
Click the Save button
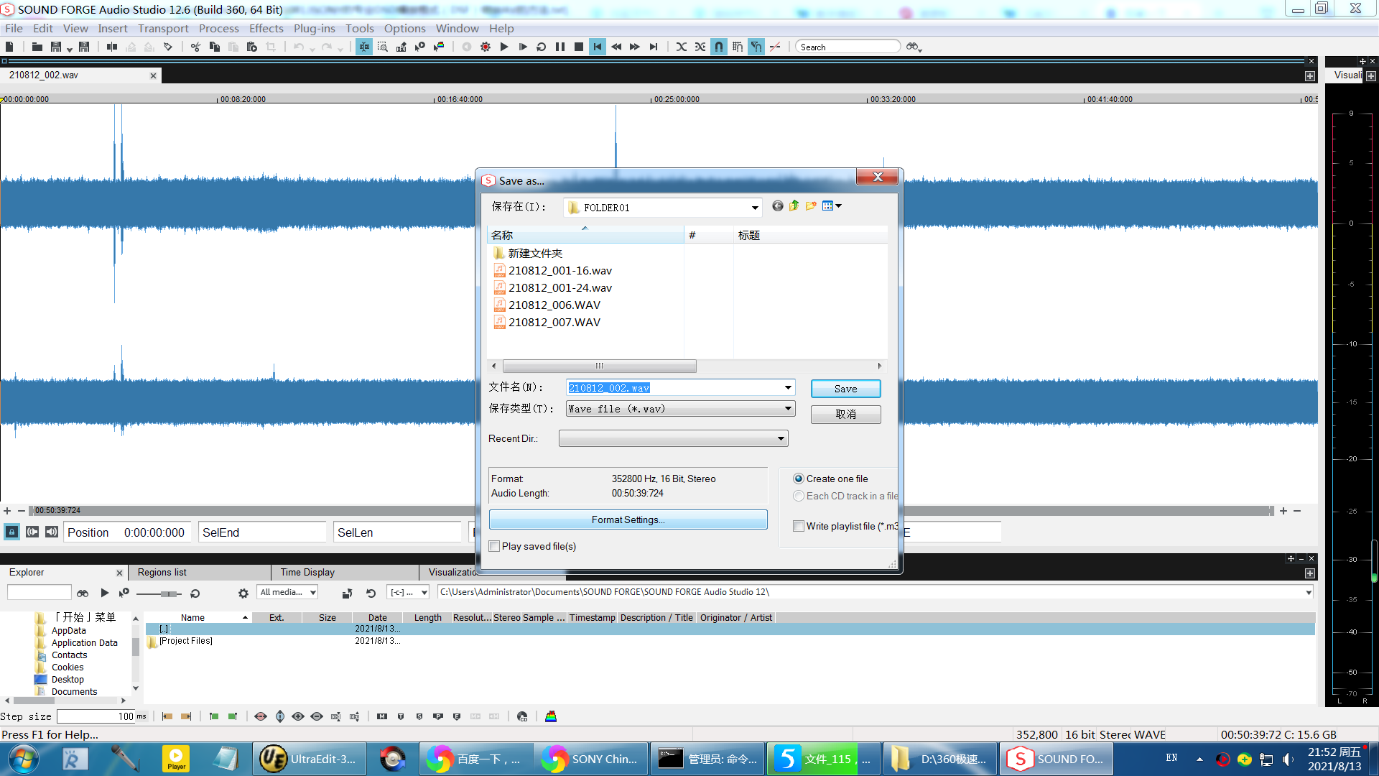(x=845, y=389)
